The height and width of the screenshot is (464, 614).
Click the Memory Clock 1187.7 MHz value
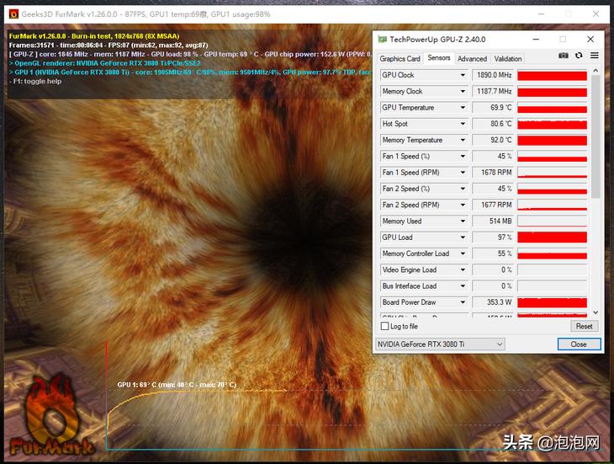(493, 91)
